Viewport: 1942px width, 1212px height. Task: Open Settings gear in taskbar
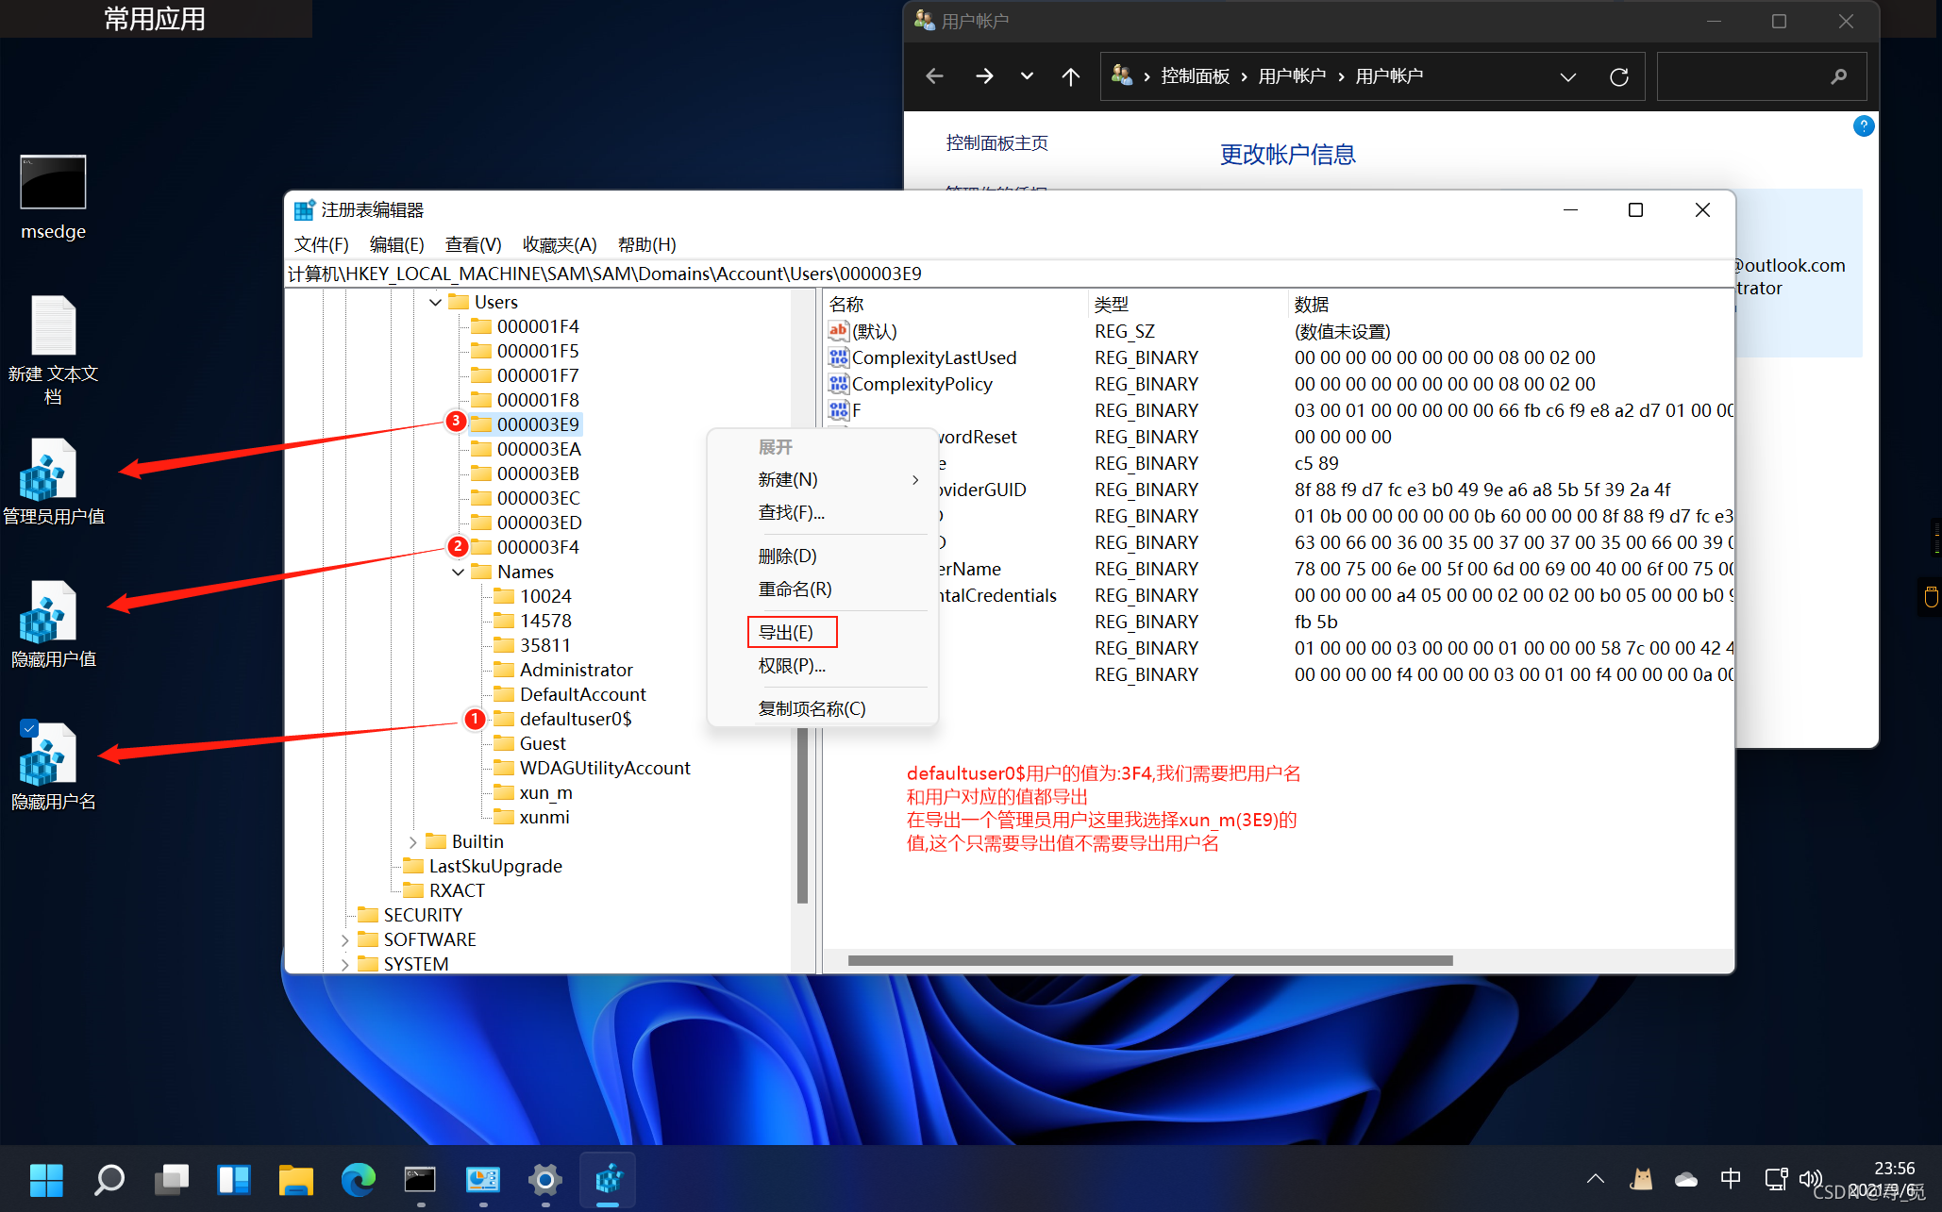(544, 1179)
